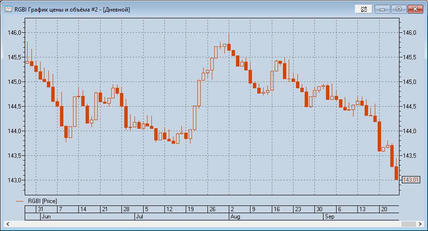Screen dimensions: 428x231
Task: Click the orange RGBI legend line marker
Action: 20,202
